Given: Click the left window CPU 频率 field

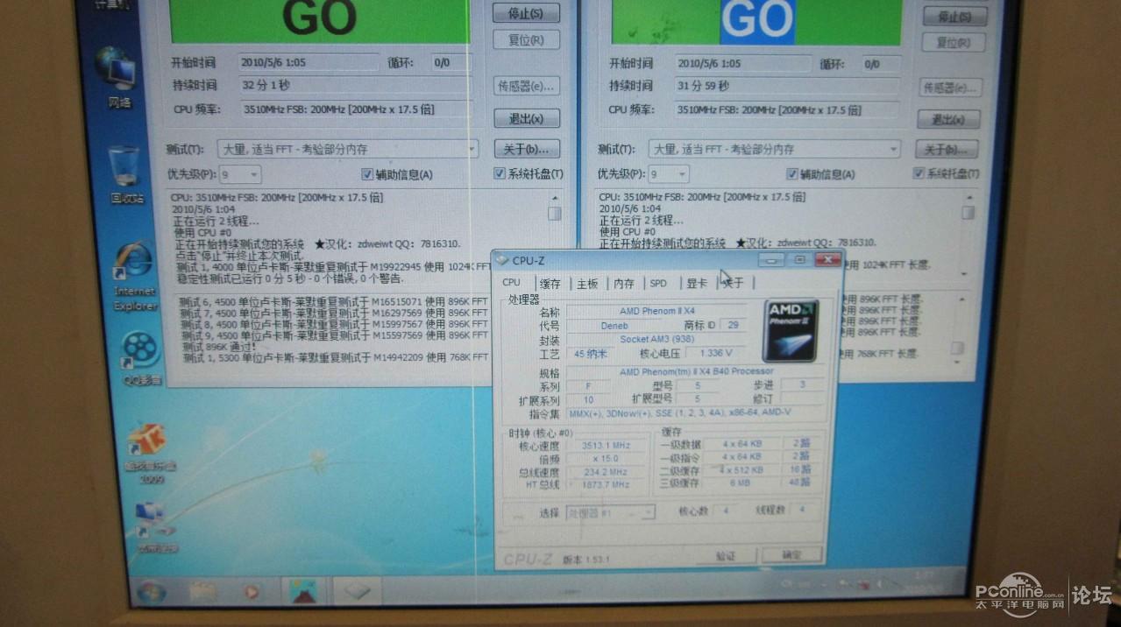Looking at the screenshot, I should coord(354,109).
